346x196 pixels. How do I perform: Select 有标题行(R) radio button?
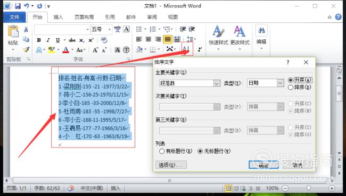point(162,151)
